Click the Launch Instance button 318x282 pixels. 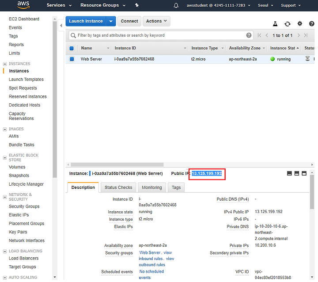pos(86,21)
